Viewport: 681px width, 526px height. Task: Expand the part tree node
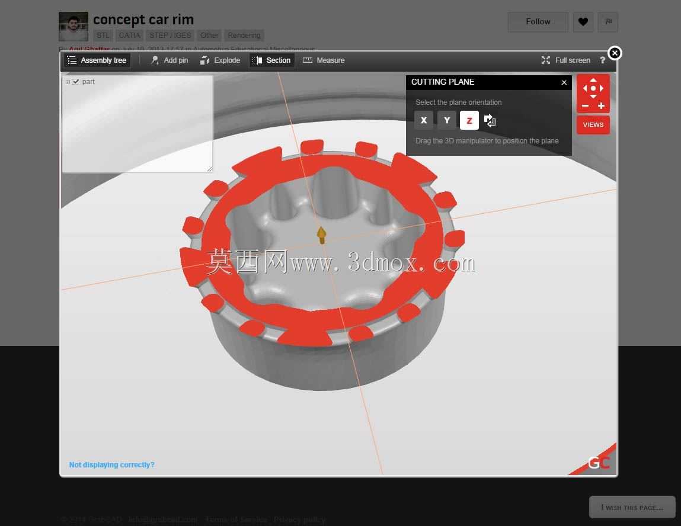[x=68, y=82]
